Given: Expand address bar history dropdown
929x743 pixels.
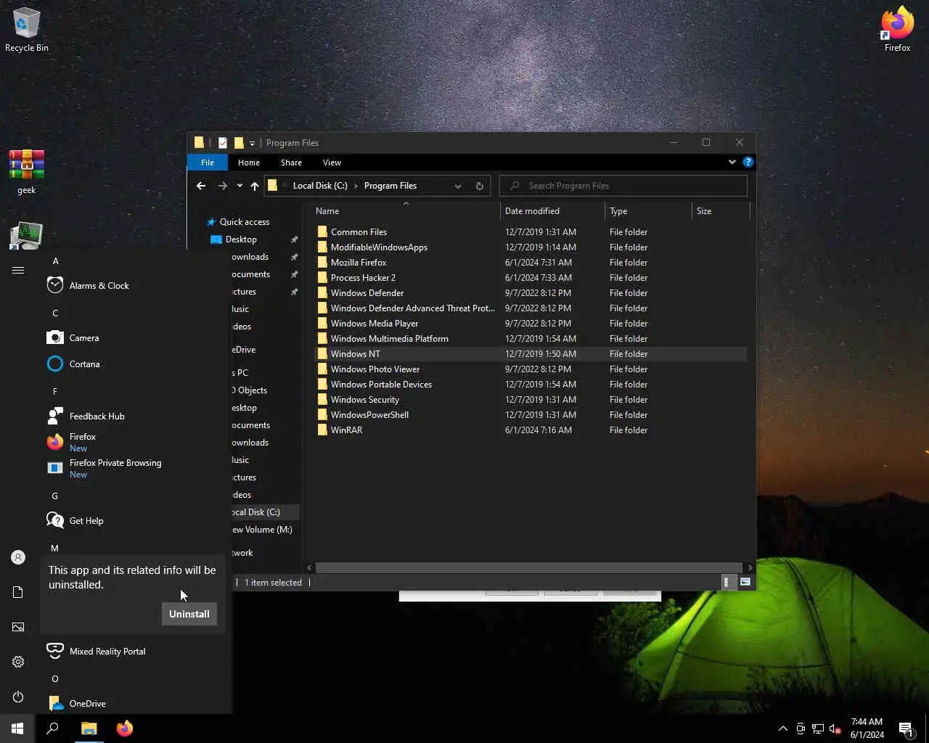Looking at the screenshot, I should (x=458, y=186).
